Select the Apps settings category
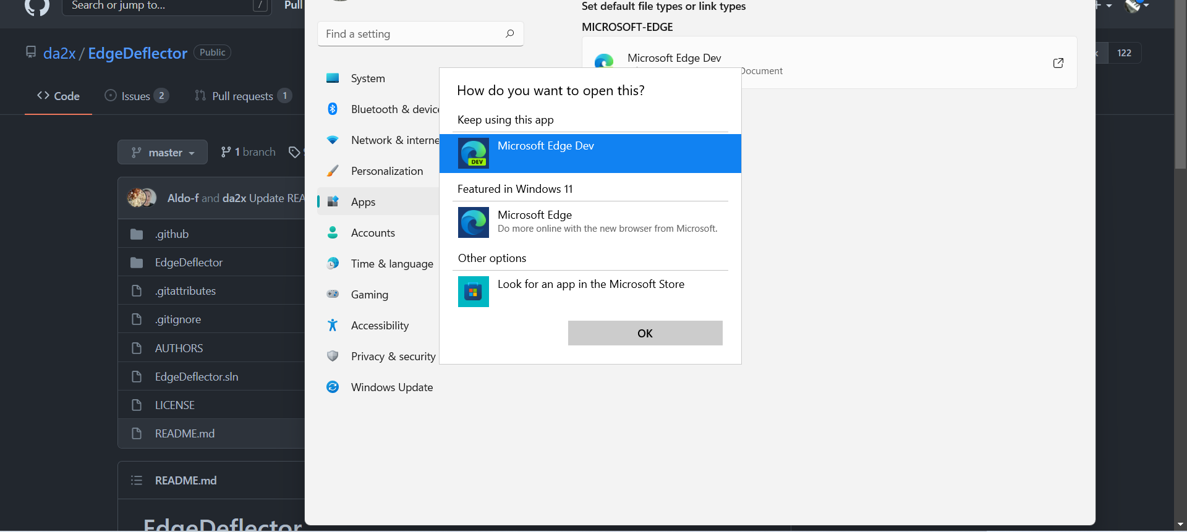Screen dimensions: 1187x532 378,202
